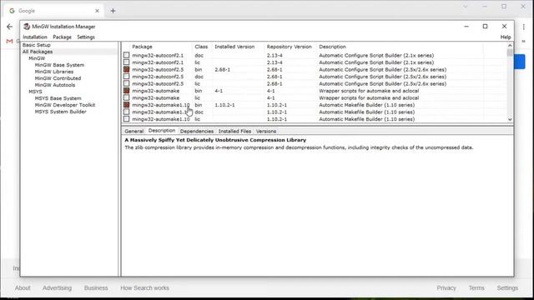Sort by the Class column header
This screenshot has height=300, width=534.
click(202, 47)
